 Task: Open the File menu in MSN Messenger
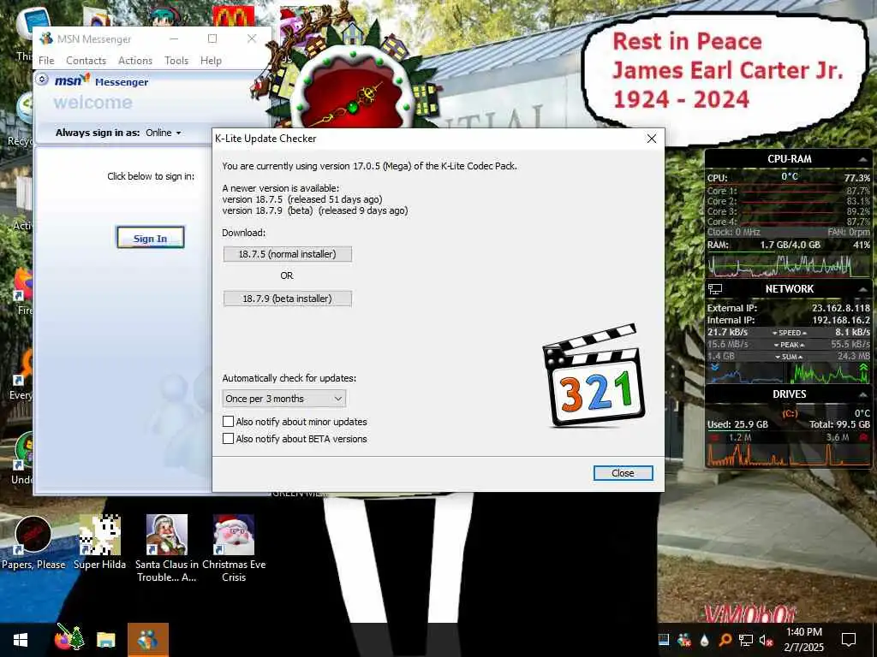click(46, 61)
